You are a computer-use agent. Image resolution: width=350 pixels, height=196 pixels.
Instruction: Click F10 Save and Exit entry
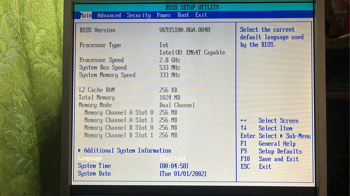(x=269, y=159)
